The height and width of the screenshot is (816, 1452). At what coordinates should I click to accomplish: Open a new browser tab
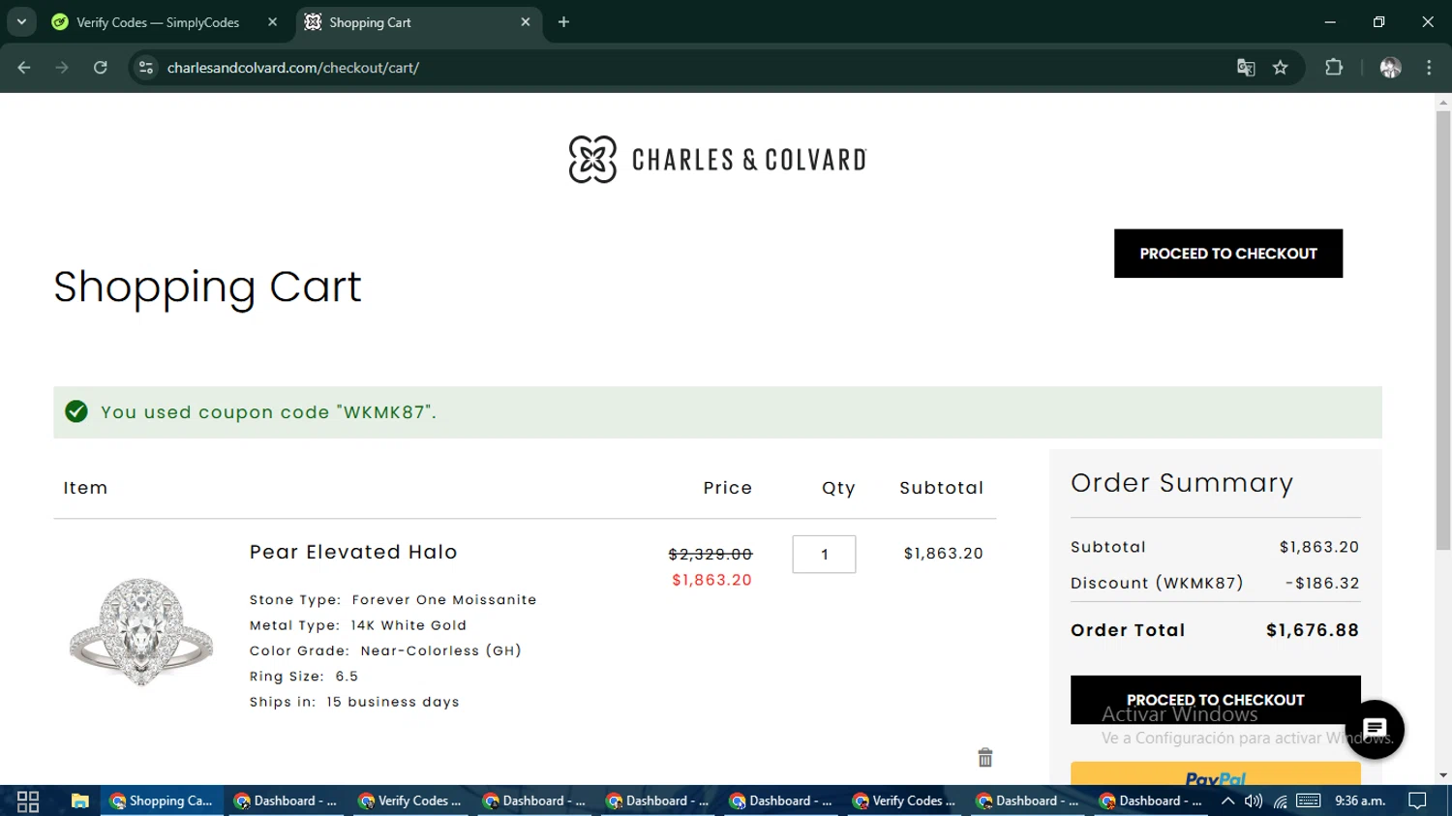point(563,22)
